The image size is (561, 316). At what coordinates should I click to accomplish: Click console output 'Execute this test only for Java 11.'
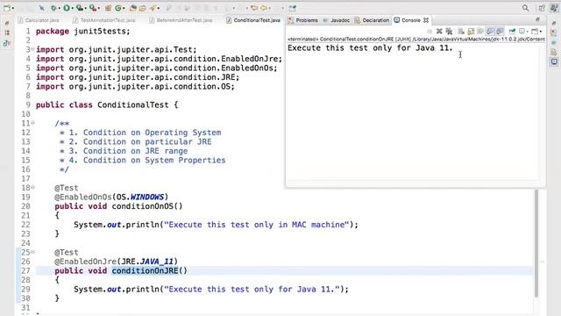(x=370, y=47)
